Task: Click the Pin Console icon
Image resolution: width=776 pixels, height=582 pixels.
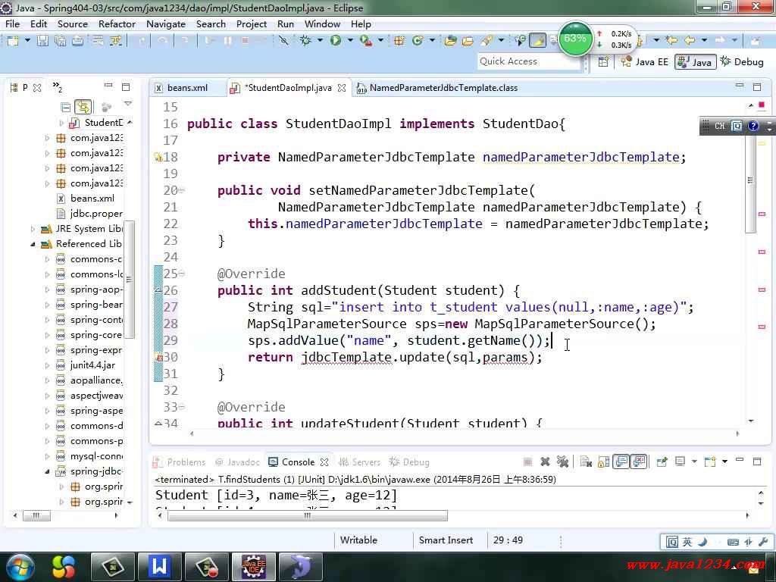Action: pyautogui.click(x=662, y=462)
